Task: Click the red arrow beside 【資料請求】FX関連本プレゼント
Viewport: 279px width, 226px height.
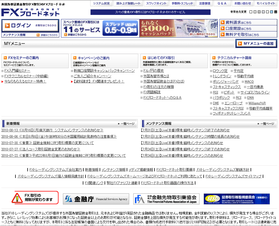Action: coord(72,81)
